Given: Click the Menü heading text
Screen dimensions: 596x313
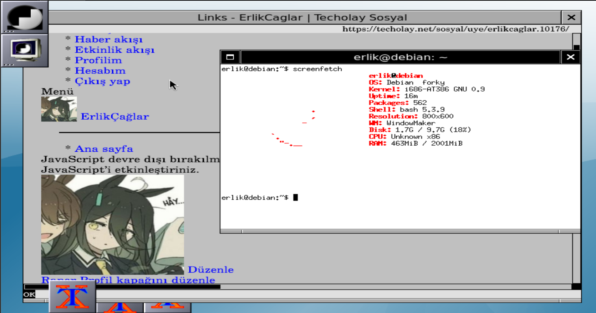Looking at the screenshot, I should tap(57, 92).
